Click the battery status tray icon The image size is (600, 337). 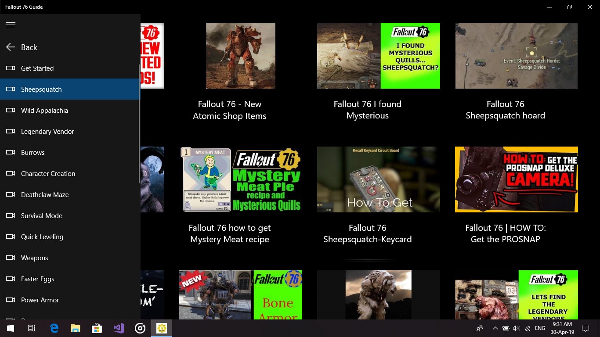[x=506, y=328]
